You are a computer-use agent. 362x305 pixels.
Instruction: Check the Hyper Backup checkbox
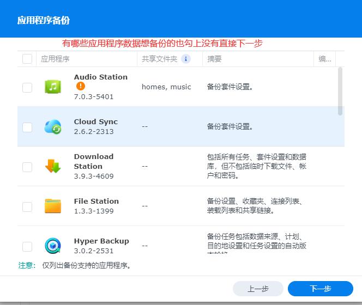click(x=27, y=246)
